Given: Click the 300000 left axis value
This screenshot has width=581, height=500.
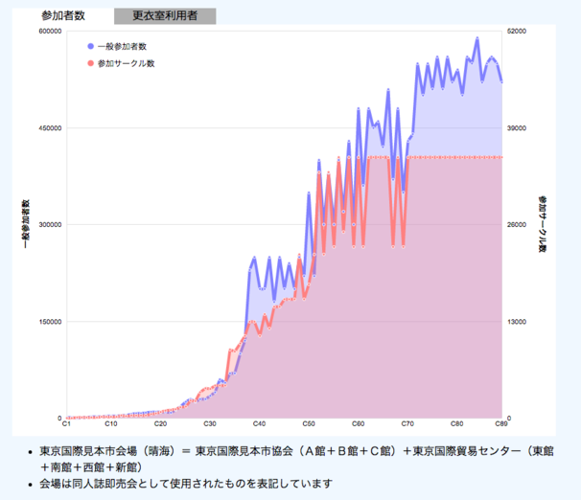Looking at the screenshot, I should click(x=50, y=224).
